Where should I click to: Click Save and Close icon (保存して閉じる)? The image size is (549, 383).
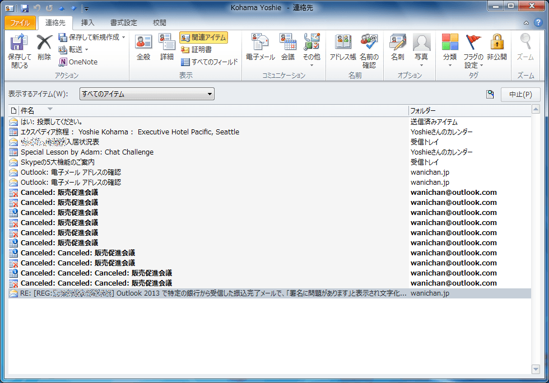[x=19, y=51]
